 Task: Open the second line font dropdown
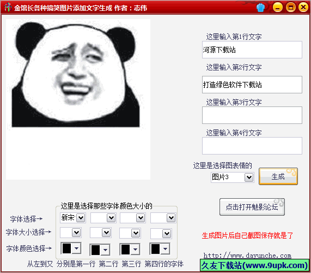(x=111, y=218)
